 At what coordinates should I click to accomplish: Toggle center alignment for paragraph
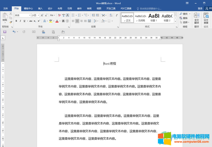pos(77,21)
